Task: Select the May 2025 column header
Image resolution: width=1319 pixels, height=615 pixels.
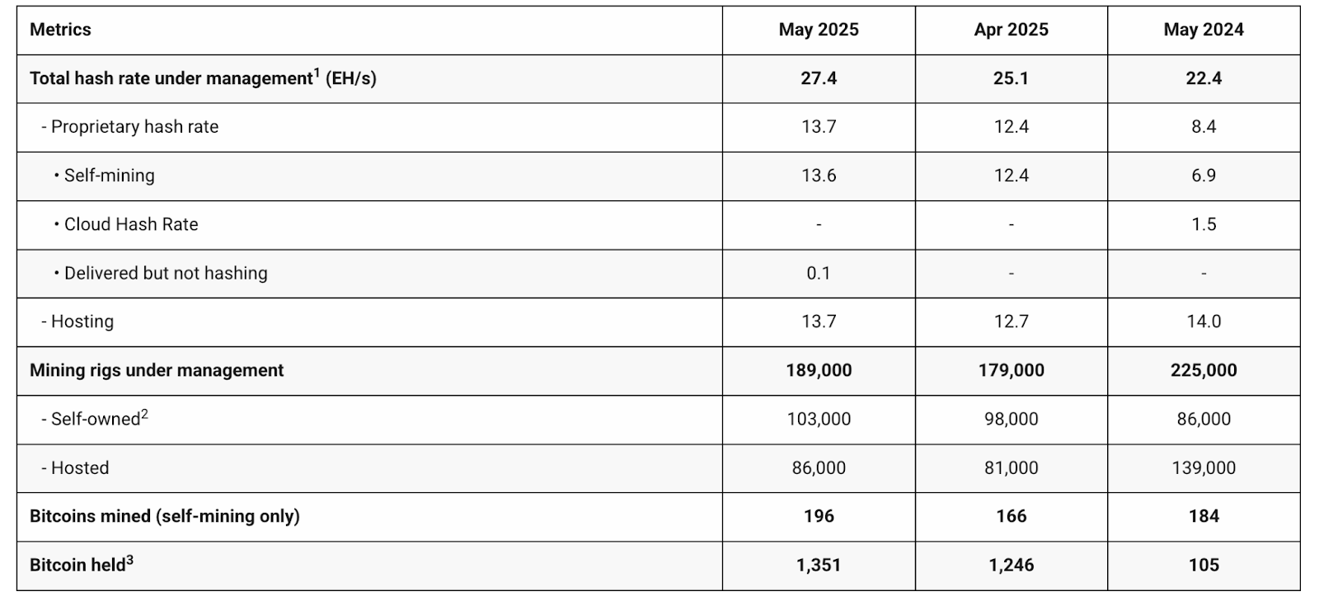Action: click(x=818, y=30)
